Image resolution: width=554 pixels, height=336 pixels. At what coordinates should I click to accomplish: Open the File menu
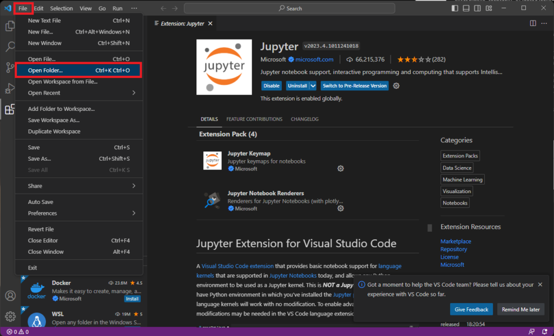pyautogui.click(x=23, y=8)
